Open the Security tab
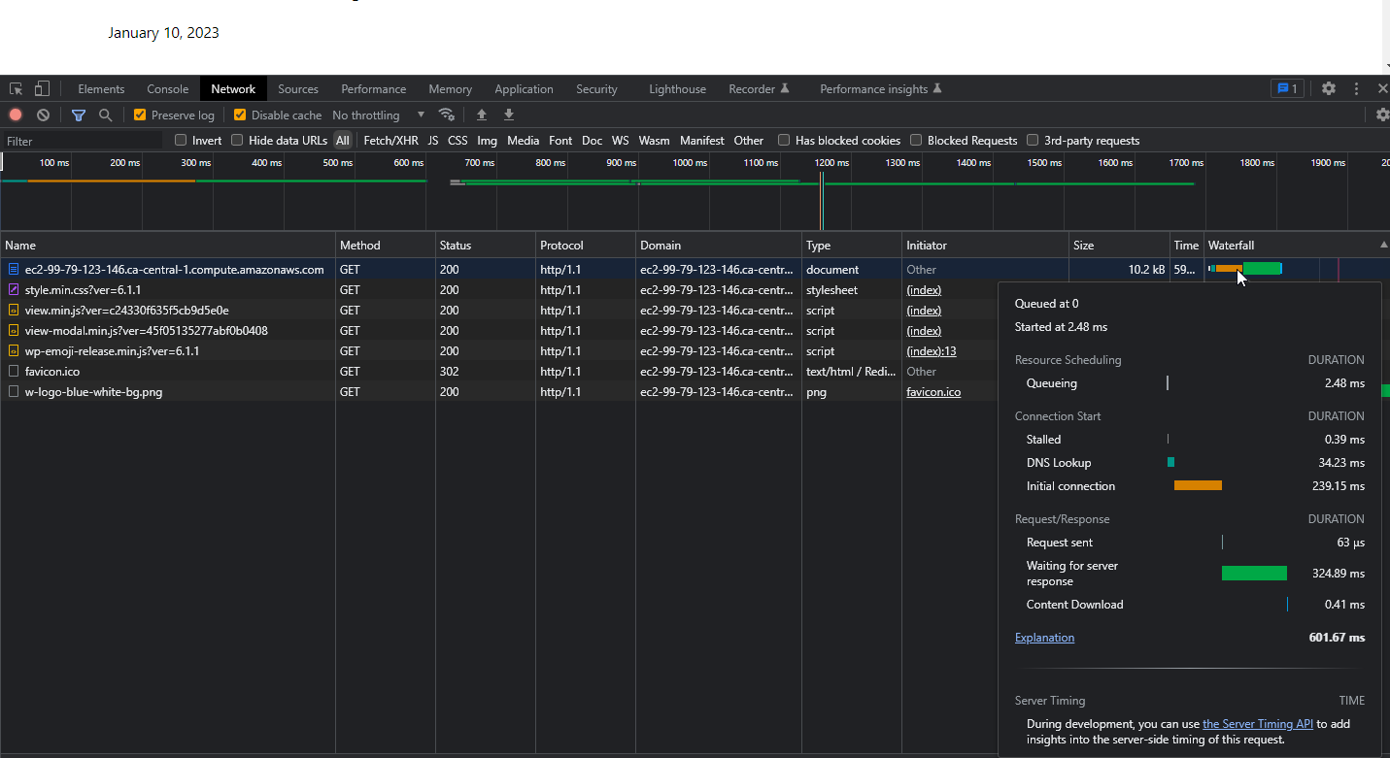The width and height of the screenshot is (1390, 758). coord(596,88)
